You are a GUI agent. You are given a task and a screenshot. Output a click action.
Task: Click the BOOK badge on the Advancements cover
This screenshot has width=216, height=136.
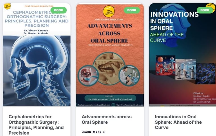click(132, 10)
